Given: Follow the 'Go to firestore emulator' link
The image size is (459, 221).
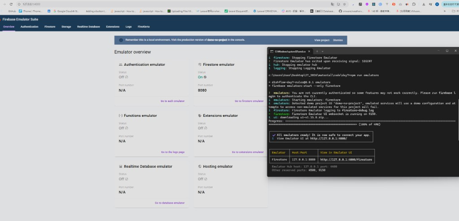Looking at the screenshot, I should [x=249, y=101].
